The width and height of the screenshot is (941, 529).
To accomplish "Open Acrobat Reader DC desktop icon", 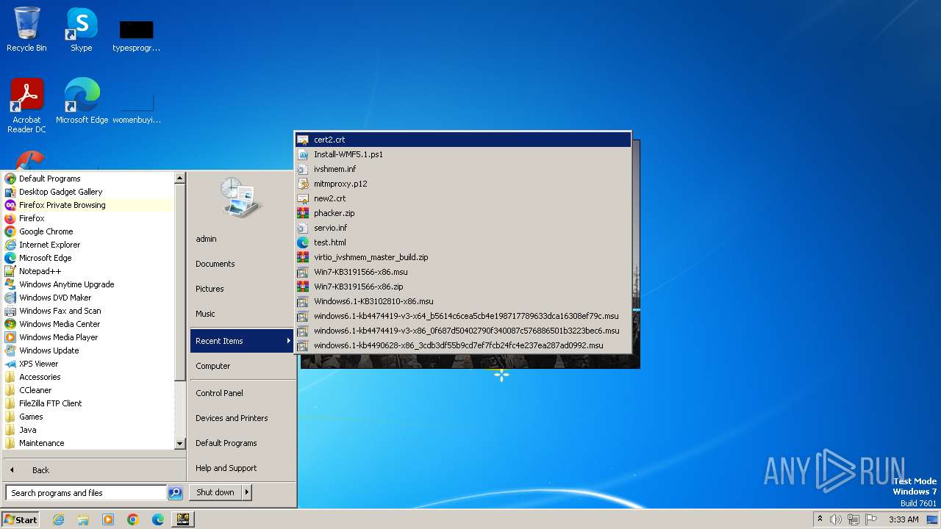I will [x=26, y=105].
